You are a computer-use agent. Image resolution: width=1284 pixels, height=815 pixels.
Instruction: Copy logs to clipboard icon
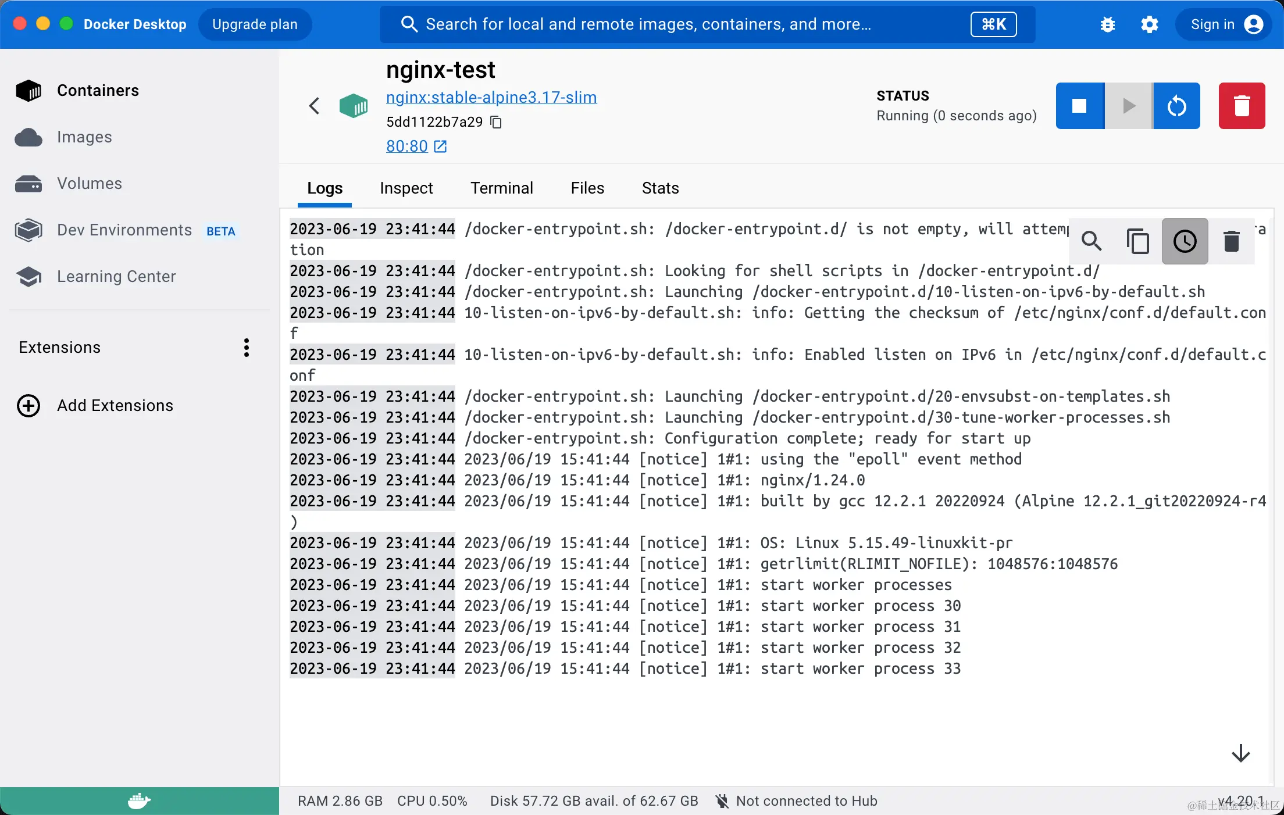coord(1138,241)
